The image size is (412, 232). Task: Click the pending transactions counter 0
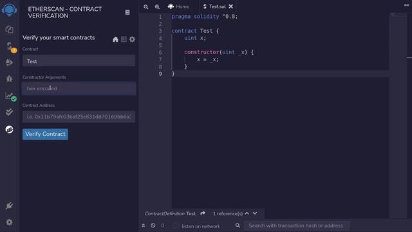163,226
